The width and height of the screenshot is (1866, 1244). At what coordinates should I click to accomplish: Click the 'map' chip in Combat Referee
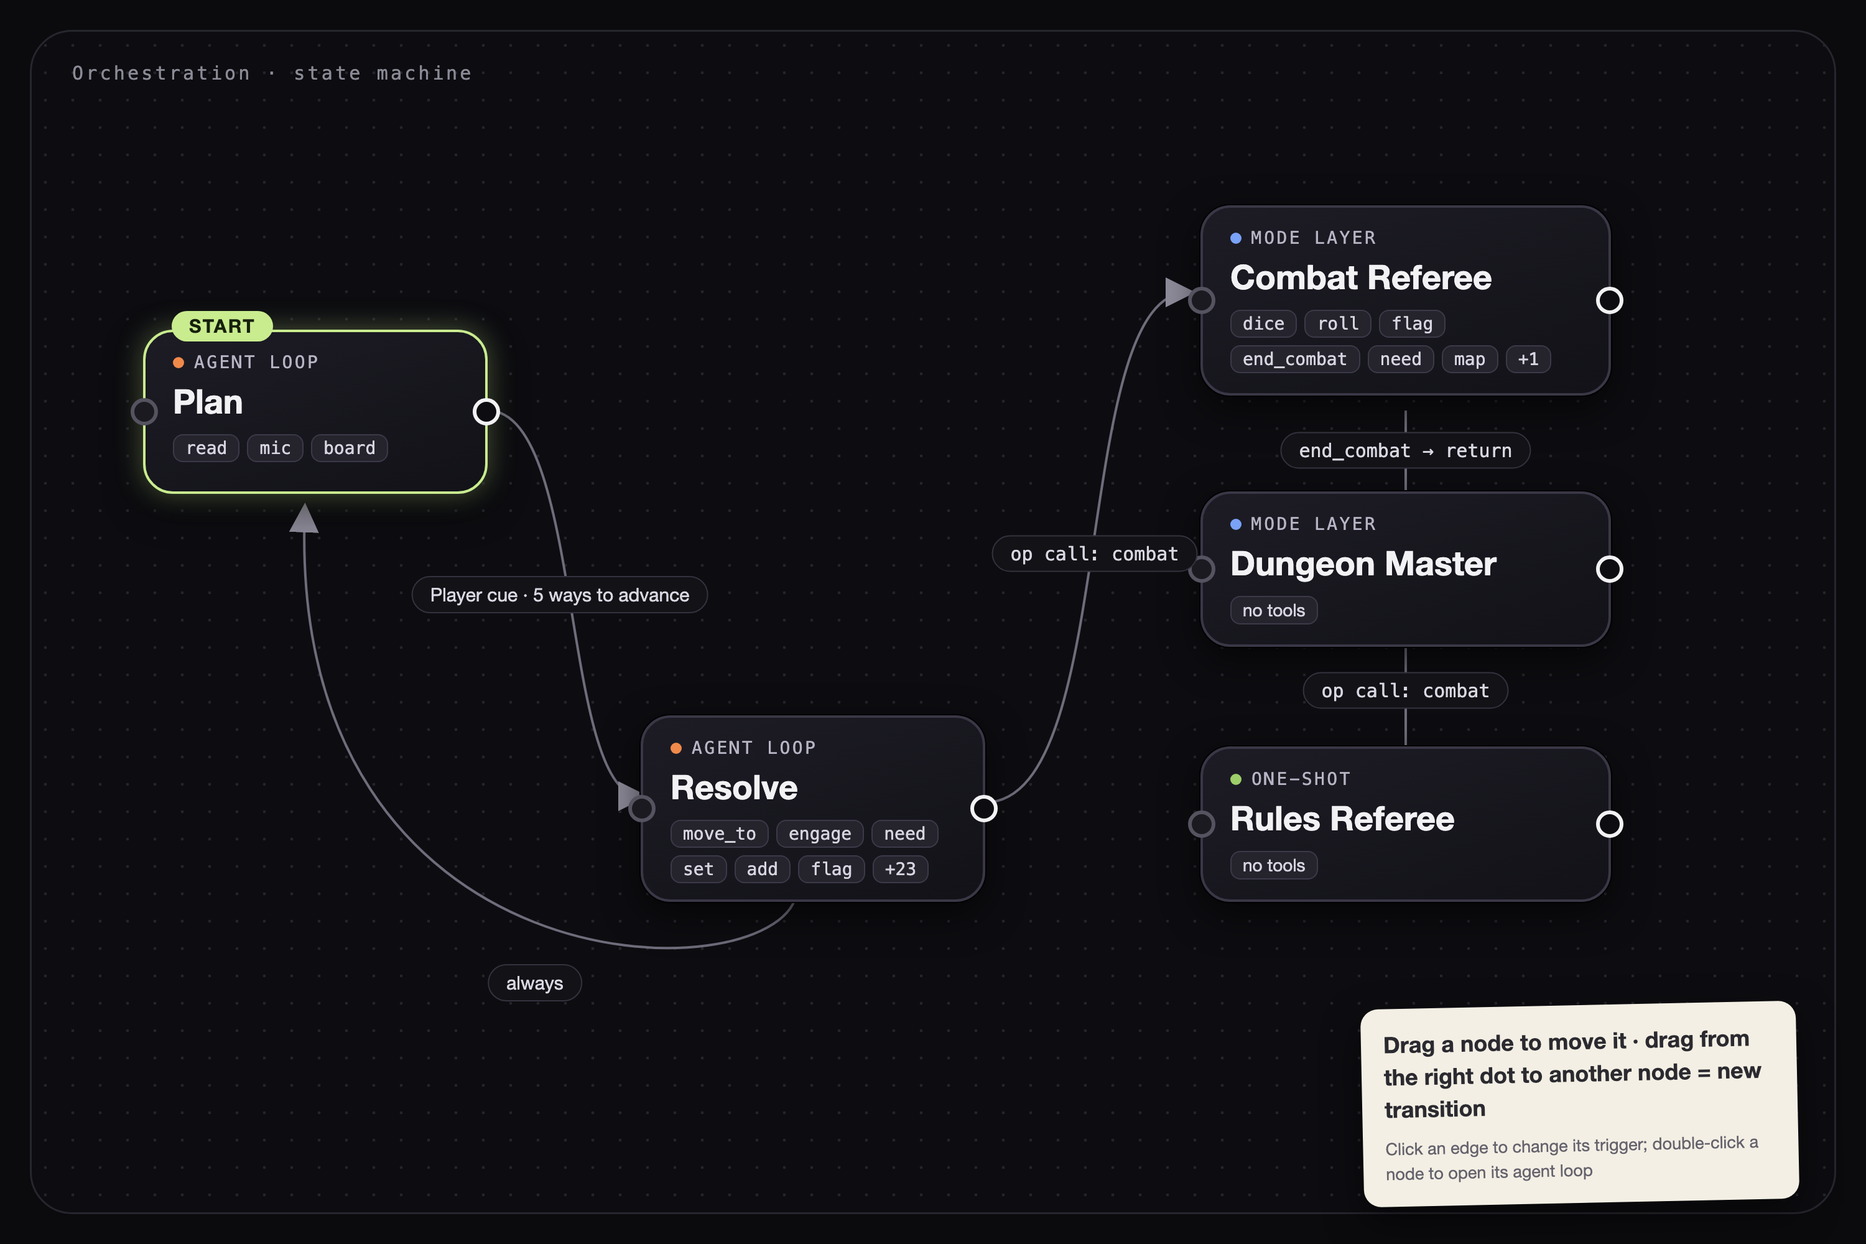(x=1469, y=360)
